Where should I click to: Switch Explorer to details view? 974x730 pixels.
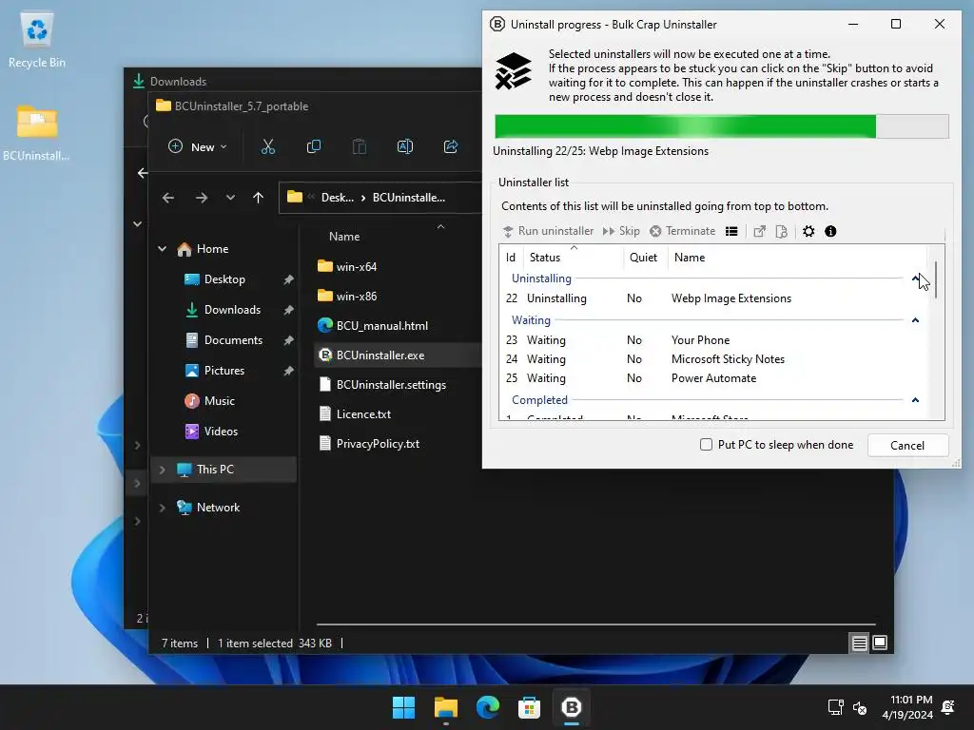tap(859, 644)
